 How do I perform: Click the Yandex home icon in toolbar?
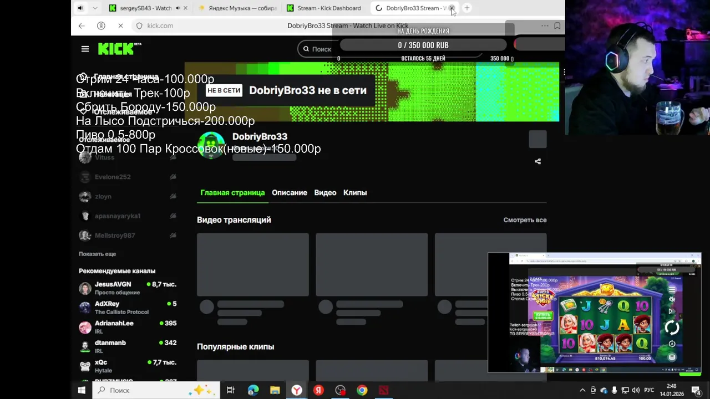click(101, 25)
